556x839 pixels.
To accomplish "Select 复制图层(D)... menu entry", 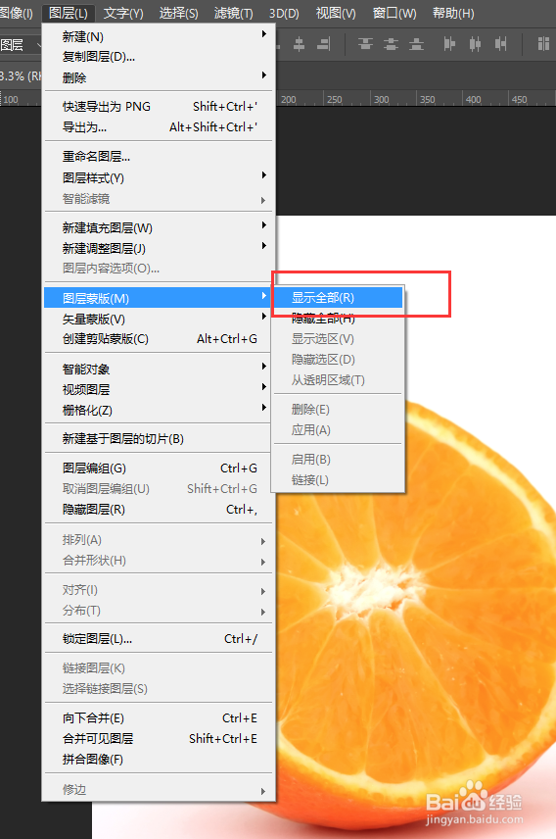I will [x=159, y=57].
